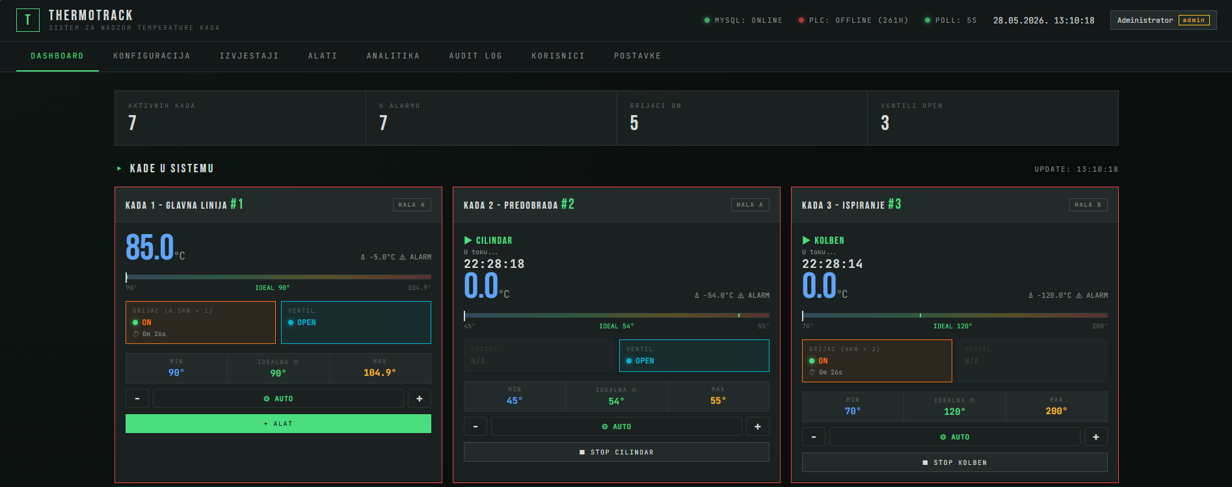Open the Administrator admin user menu
1232x487 pixels.
1163,20
